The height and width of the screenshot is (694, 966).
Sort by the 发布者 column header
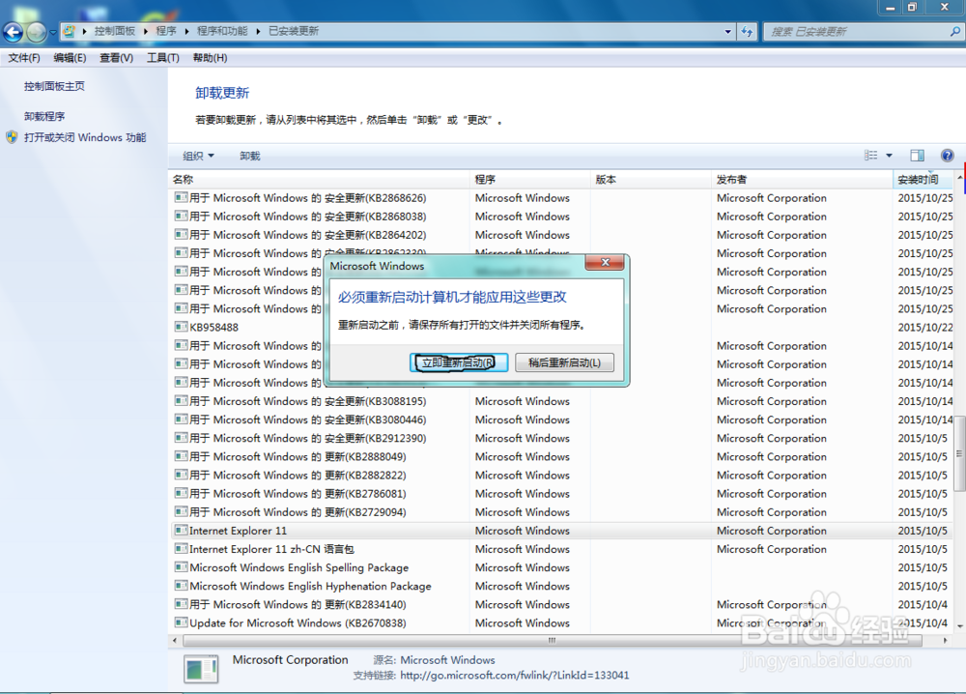coord(802,180)
